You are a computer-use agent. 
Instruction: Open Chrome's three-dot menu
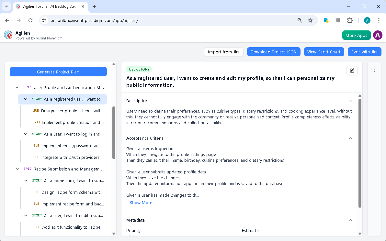pyautogui.click(x=379, y=20)
